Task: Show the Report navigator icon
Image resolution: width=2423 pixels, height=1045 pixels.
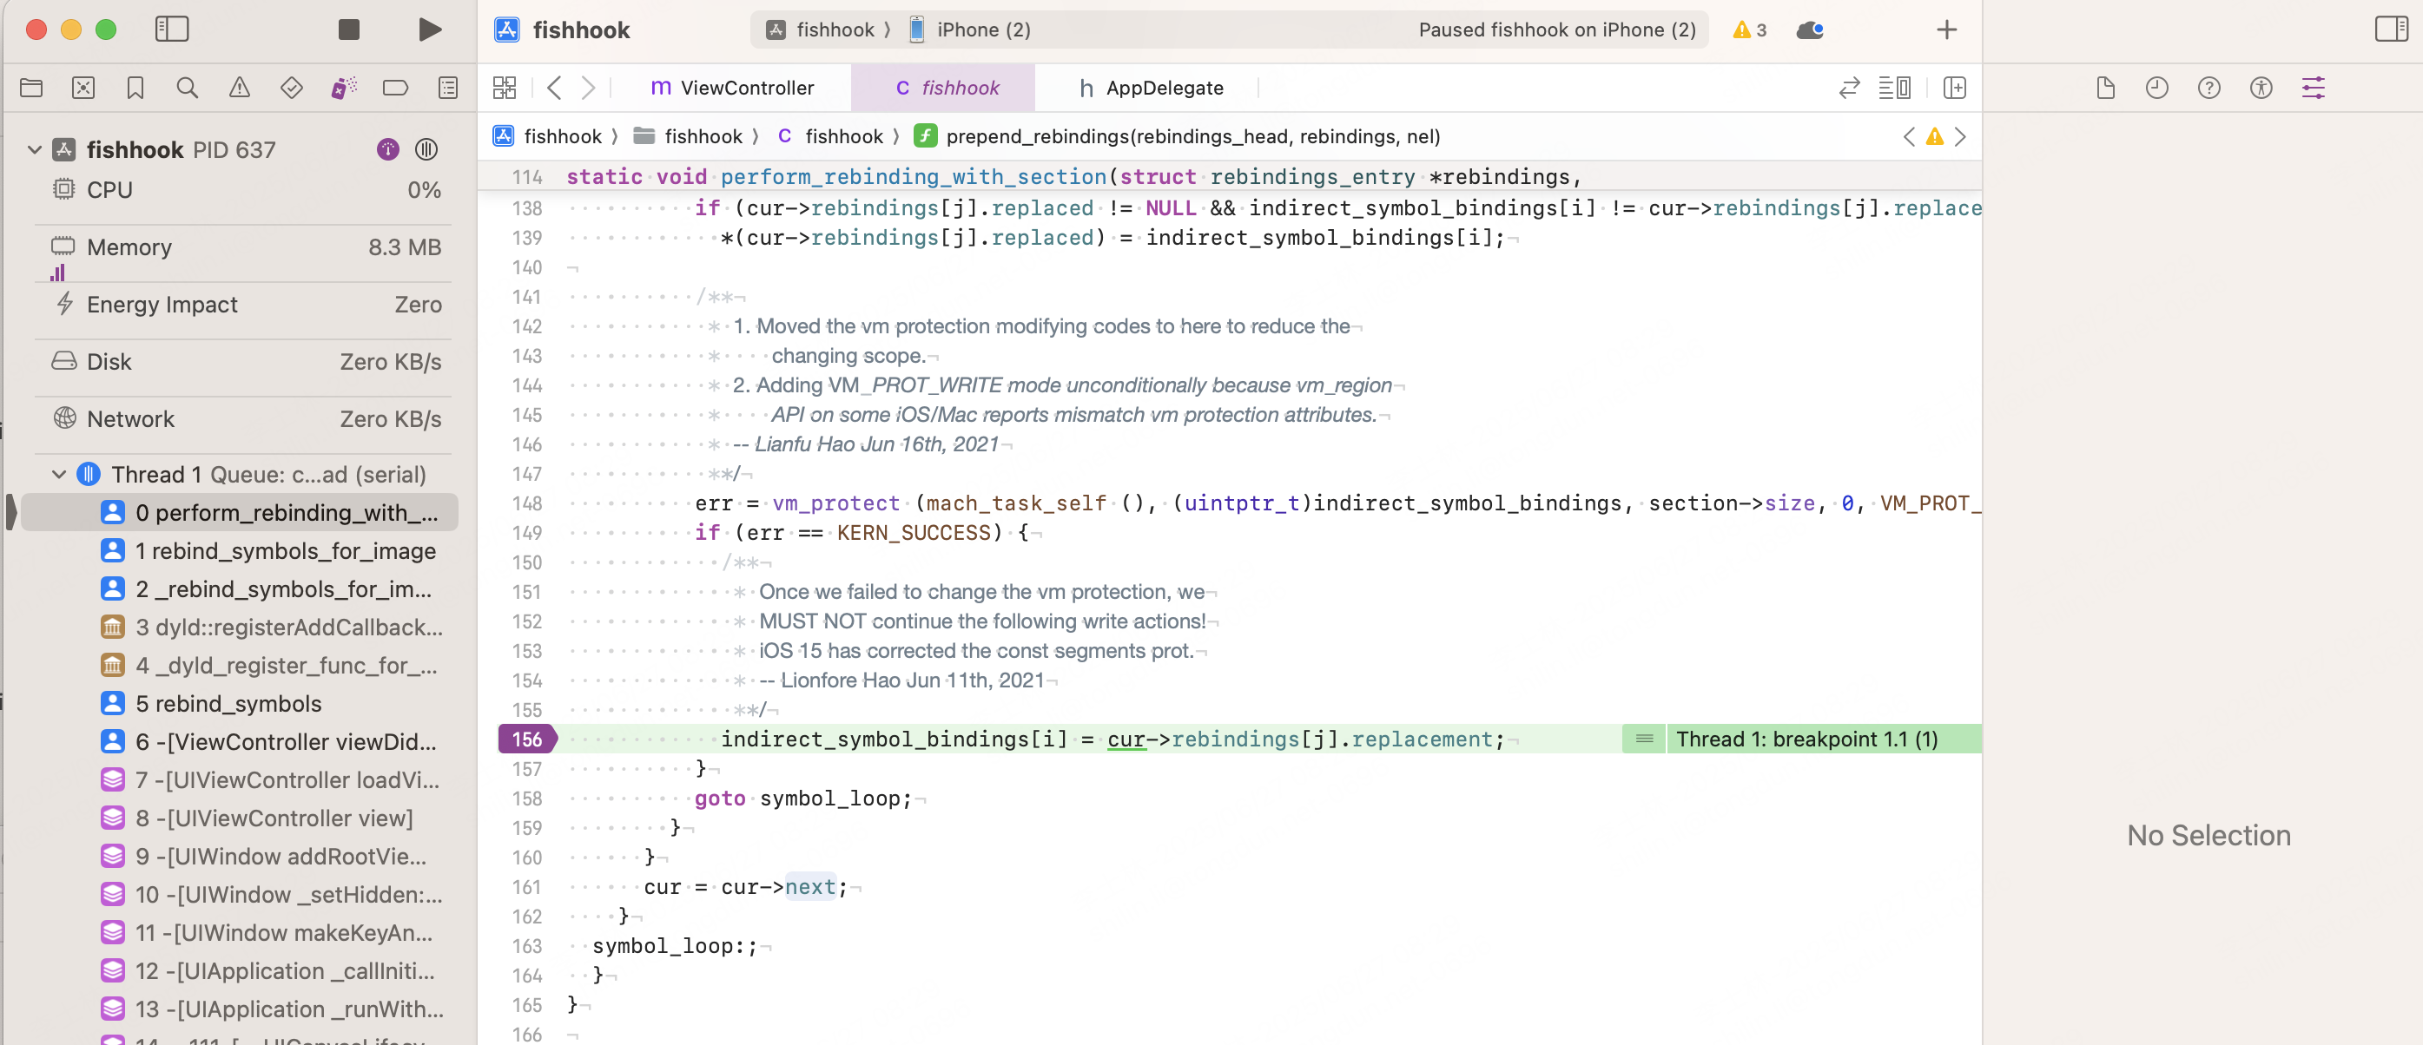Action: (x=448, y=89)
